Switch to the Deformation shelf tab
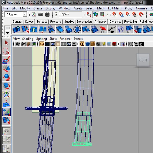153x153 pixels. coord(84,22)
